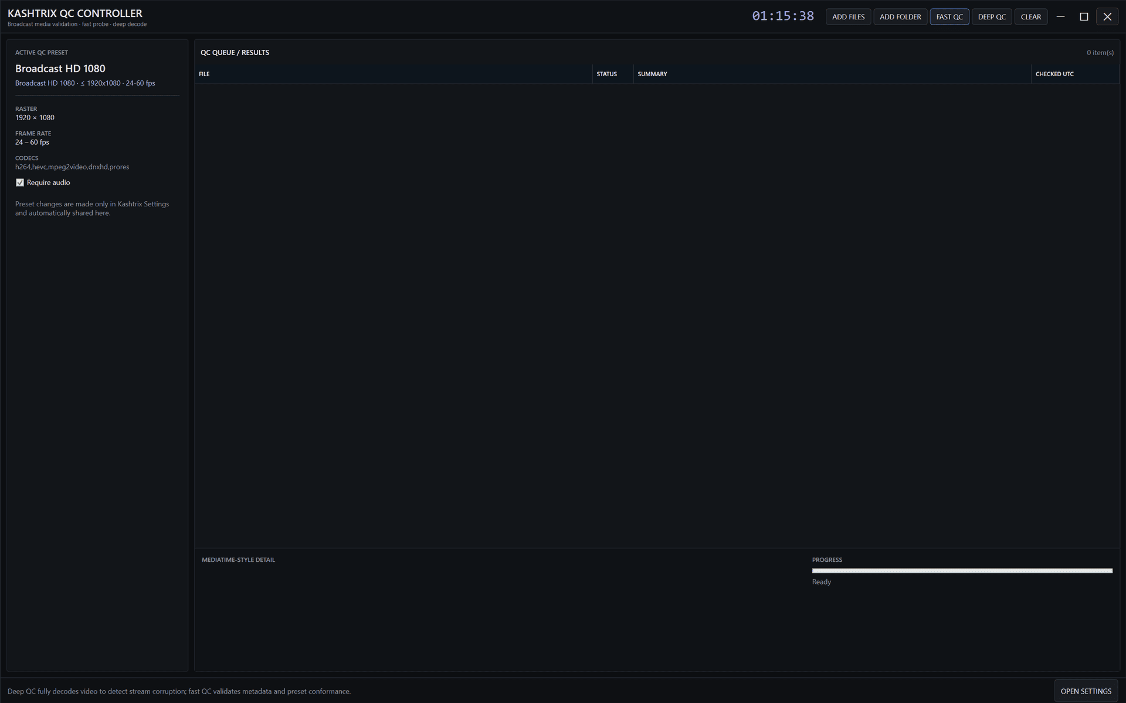Screen dimensions: 1126x703
Task: Open the ADD FOLDER dialog
Action: click(900, 16)
